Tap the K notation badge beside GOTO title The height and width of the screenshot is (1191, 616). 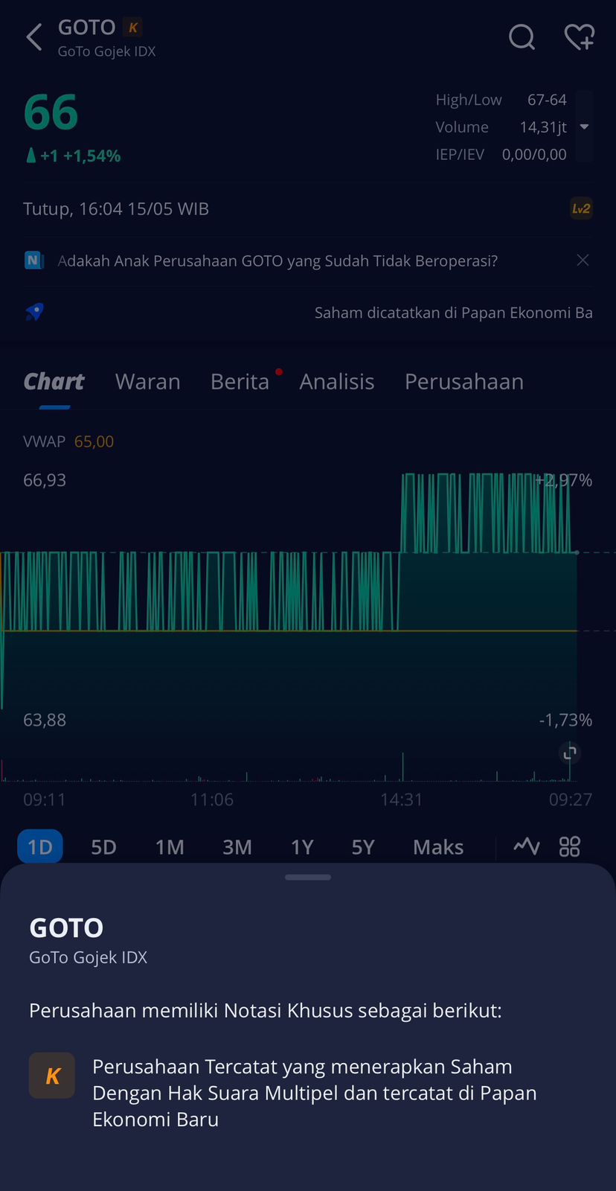(133, 28)
